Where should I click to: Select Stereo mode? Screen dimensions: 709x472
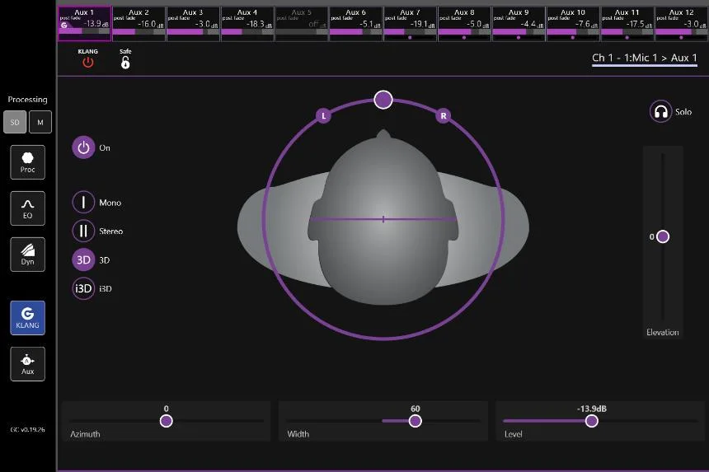(83, 231)
